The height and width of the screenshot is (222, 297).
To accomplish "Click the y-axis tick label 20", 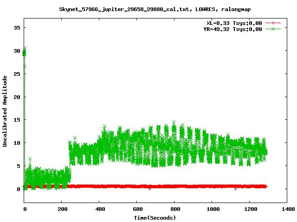I will coord(17,97).
